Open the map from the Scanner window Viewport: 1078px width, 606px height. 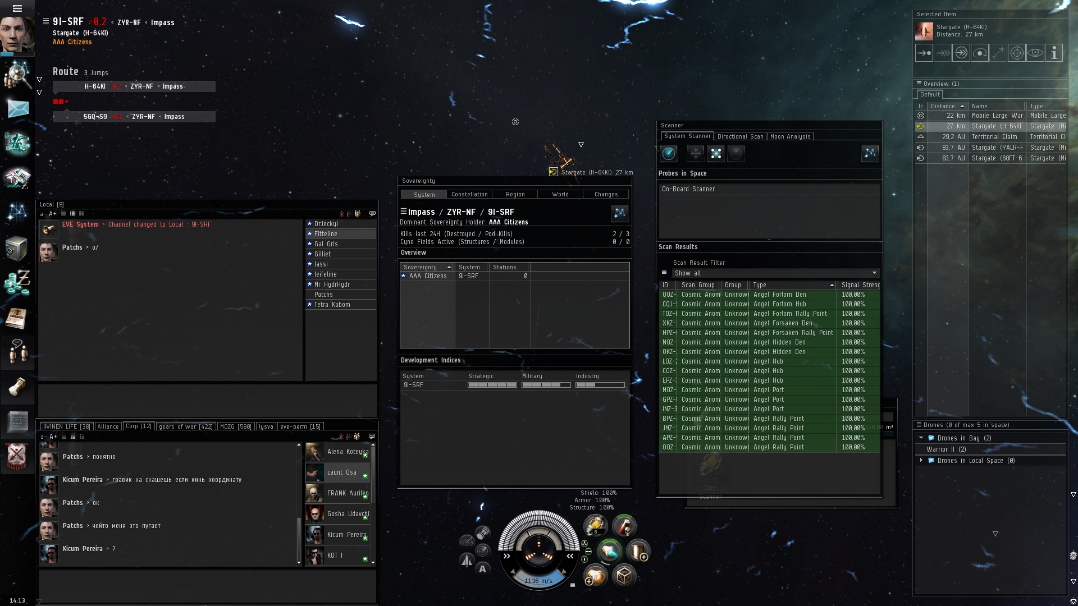pyautogui.click(x=870, y=153)
